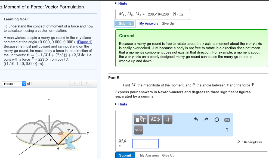This screenshot has height=159, width=269.
Task: Open the Greek symbols (ΑΣφ) palette
Action: point(155,119)
